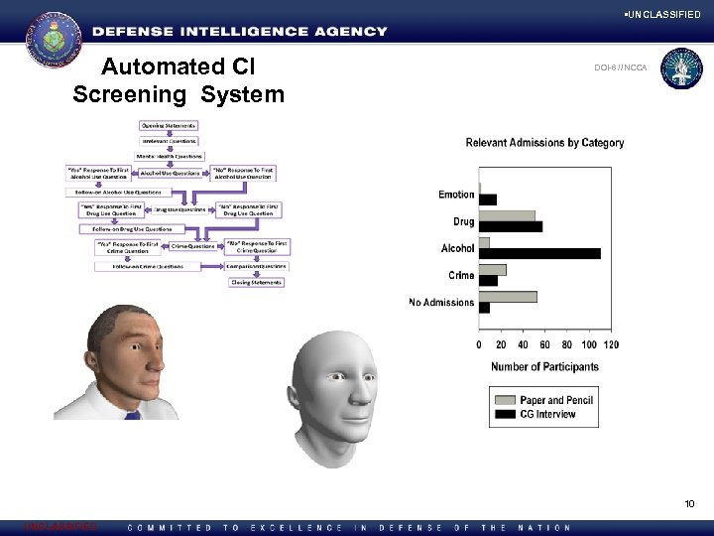The height and width of the screenshot is (536, 714).
Task: Click the colored avatar head wearing a tie
Action: pyautogui.click(x=116, y=362)
